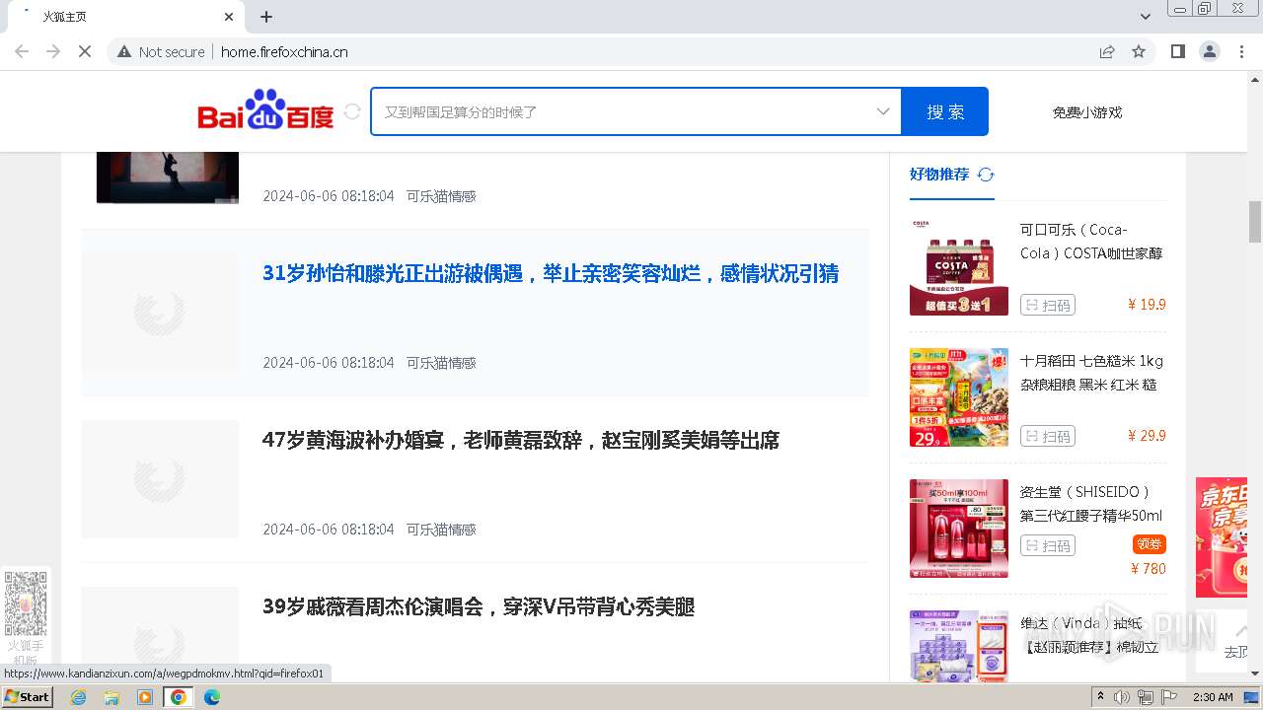Click 扫码 button for Coca-Cola COSTA
The image size is (1263, 710).
(x=1048, y=305)
